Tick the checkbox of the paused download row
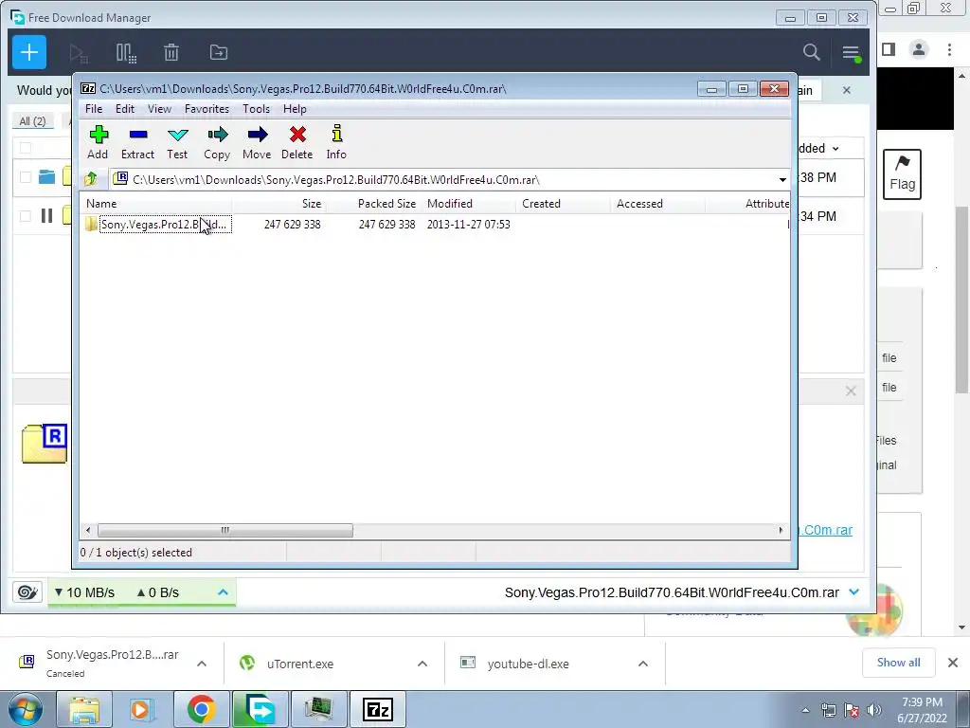The image size is (970, 728). coord(26,216)
